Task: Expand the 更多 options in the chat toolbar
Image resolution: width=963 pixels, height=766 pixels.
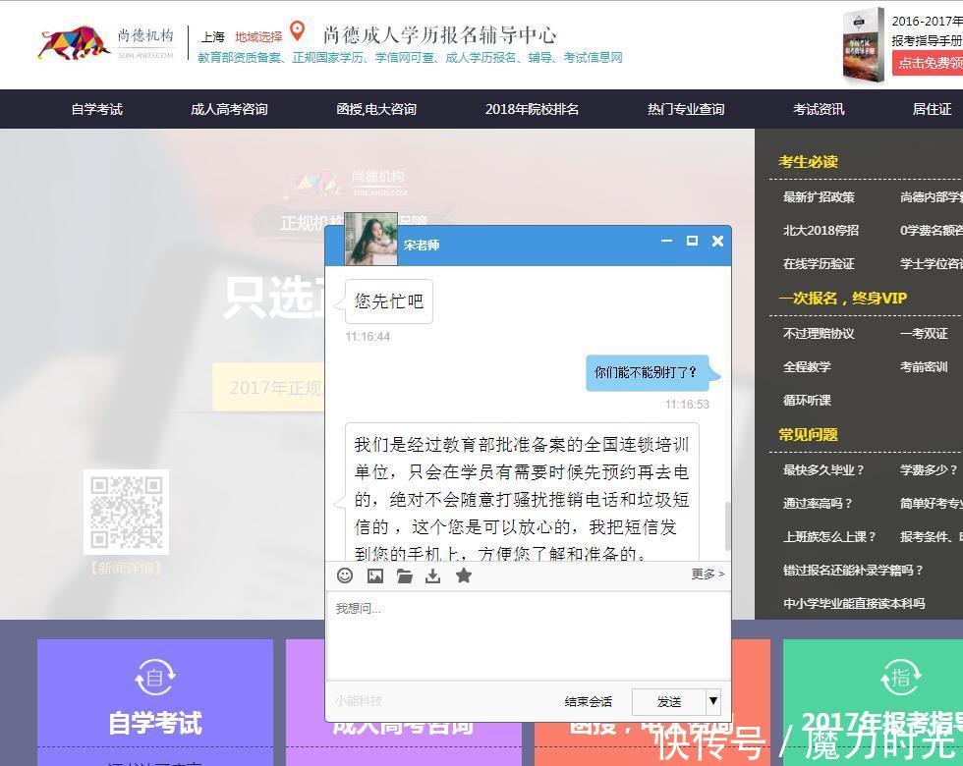Action: (706, 574)
